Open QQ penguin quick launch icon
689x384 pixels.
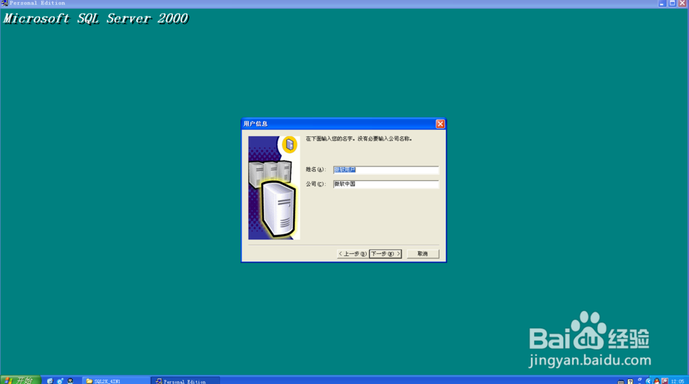(x=70, y=381)
